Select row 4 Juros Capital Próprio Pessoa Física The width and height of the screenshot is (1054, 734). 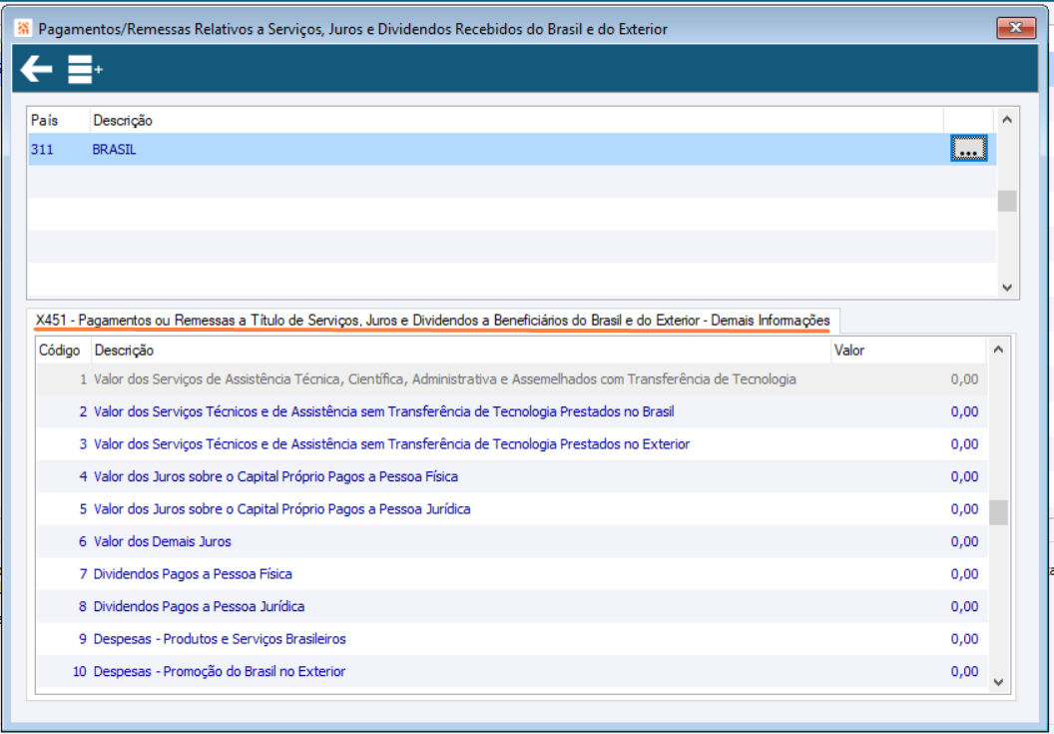tap(512, 476)
